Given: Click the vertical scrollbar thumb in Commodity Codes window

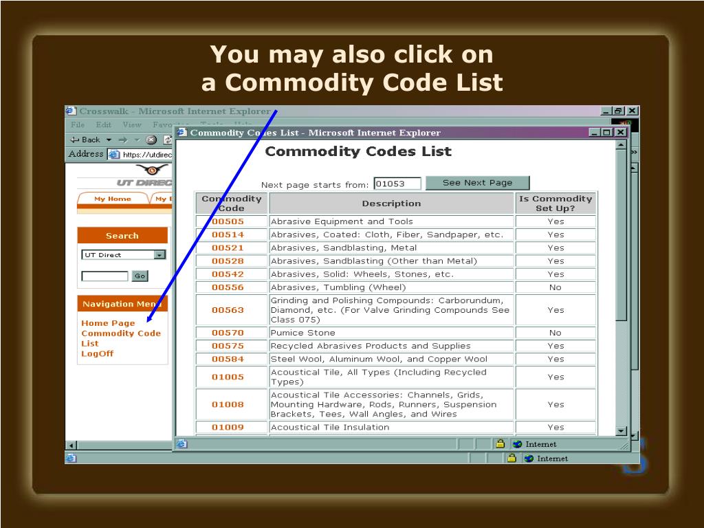Looking at the screenshot, I should 621,235.
